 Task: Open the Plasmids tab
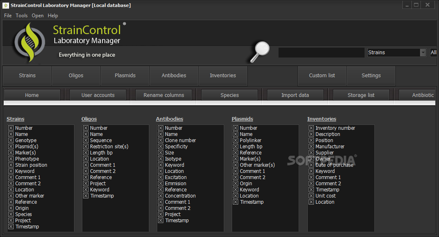coord(125,76)
